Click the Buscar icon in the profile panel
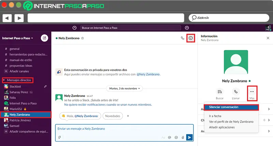The image size is (273, 146). 220,92
